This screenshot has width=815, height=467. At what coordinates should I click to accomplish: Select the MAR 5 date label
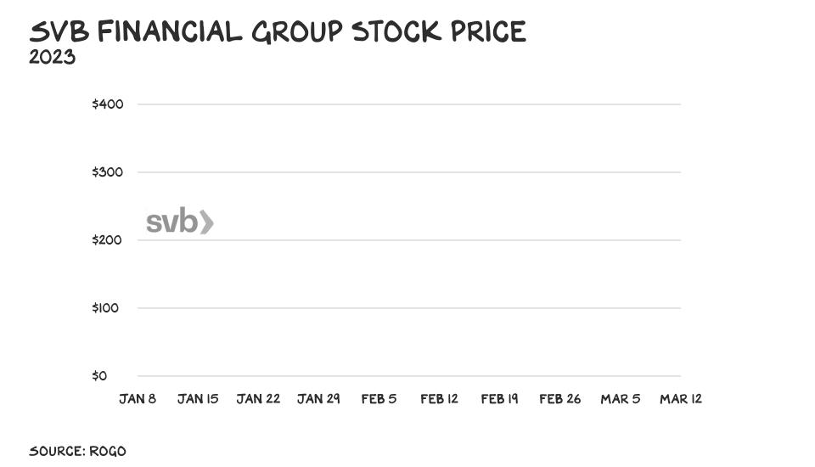[x=621, y=399]
